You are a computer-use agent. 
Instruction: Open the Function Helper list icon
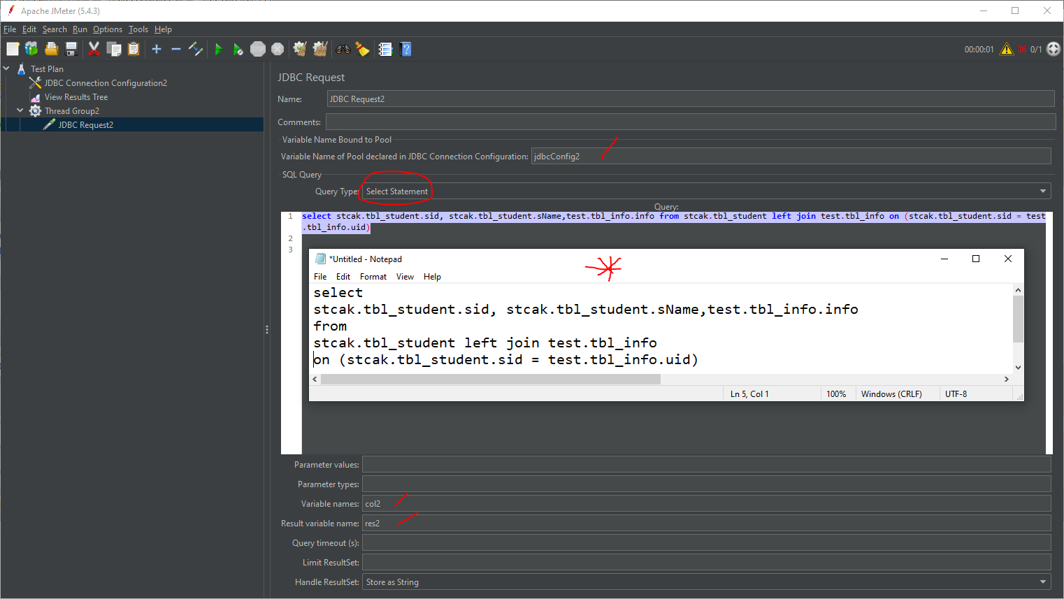click(385, 49)
